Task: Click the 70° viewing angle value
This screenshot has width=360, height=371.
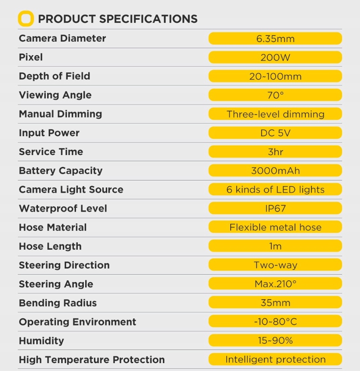Action: pyautogui.click(x=275, y=95)
